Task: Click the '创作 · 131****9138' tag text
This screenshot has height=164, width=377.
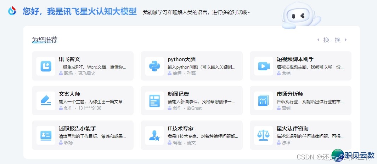Action: pyautogui.click(x=83, y=108)
